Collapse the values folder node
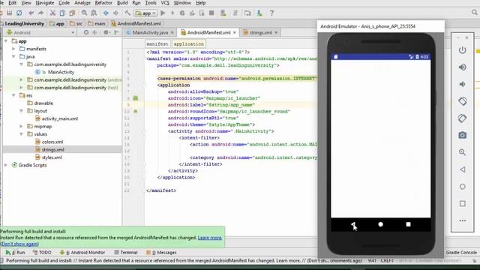 [21, 134]
